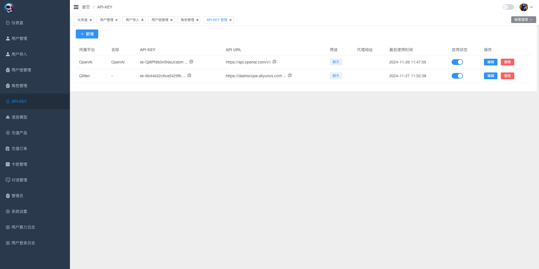Switch to the 用户组管理 tab
Image resolution: width=539 pixels, height=269 pixels.
coord(160,20)
